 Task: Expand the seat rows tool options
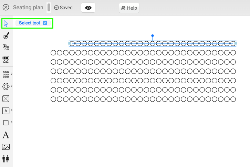pyautogui.click(x=12, y=74)
